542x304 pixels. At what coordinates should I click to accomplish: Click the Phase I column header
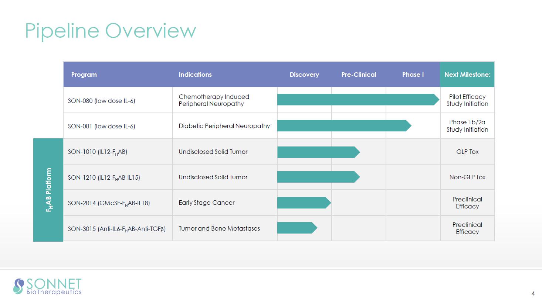tap(413, 75)
